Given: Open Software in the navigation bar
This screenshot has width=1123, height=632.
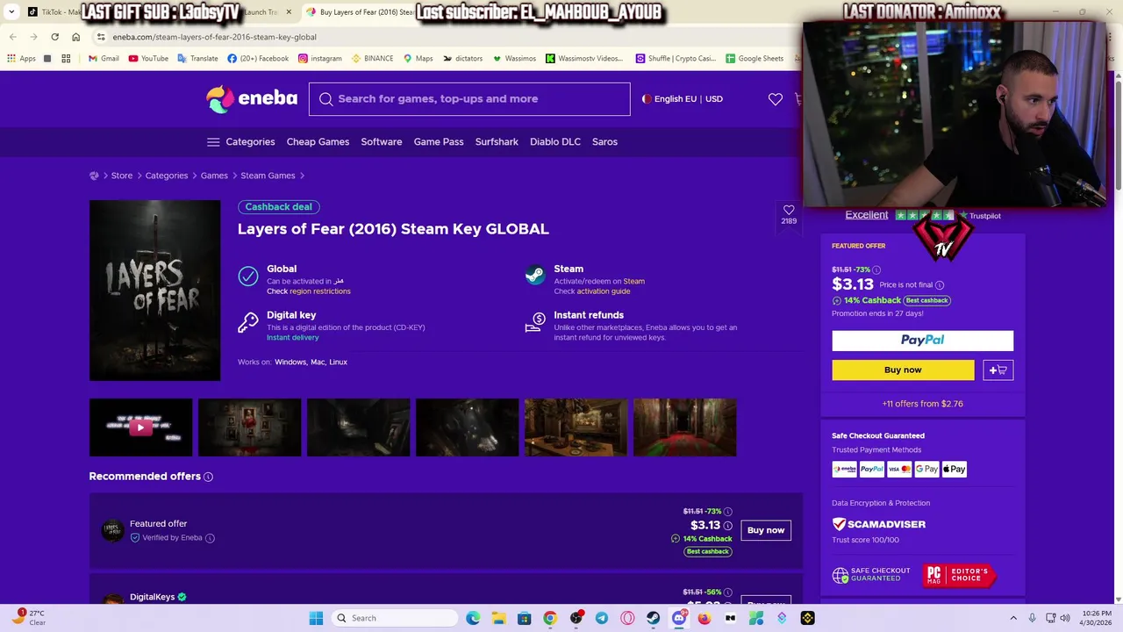Looking at the screenshot, I should (381, 142).
